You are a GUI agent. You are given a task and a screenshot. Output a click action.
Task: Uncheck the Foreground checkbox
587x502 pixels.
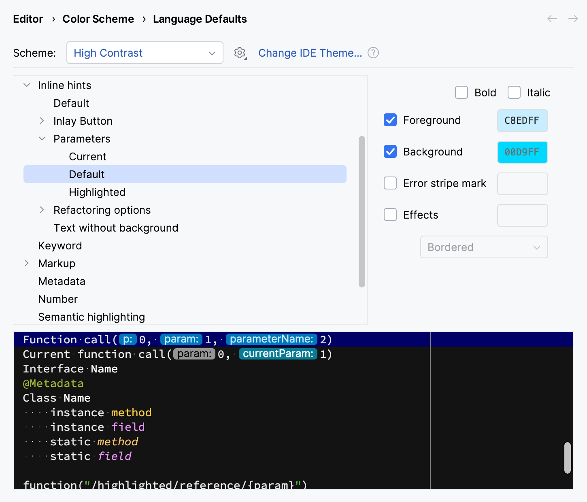click(x=390, y=120)
